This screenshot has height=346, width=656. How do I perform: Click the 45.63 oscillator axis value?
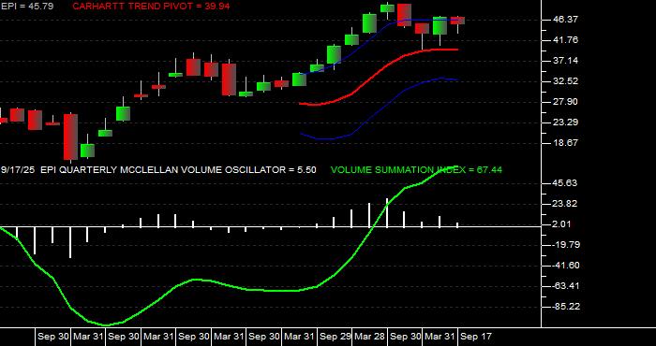point(565,183)
